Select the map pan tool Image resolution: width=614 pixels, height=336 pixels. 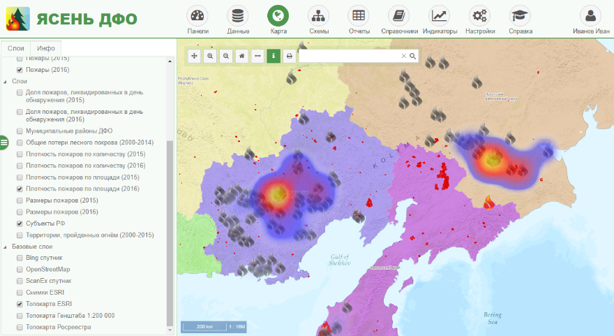[x=194, y=56]
